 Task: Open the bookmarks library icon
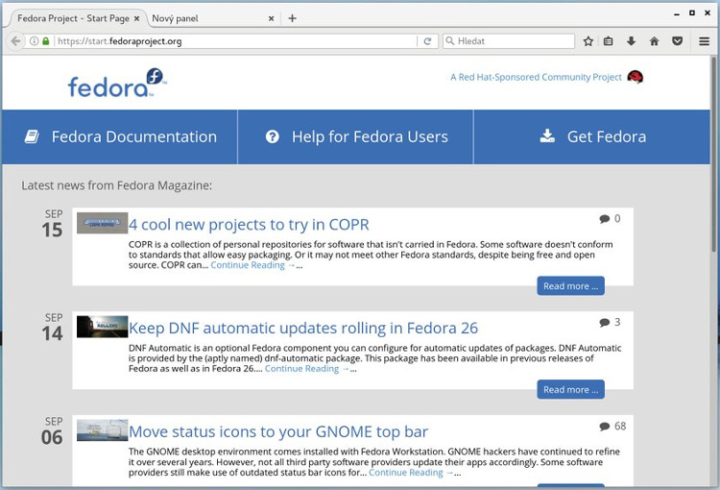pos(609,41)
